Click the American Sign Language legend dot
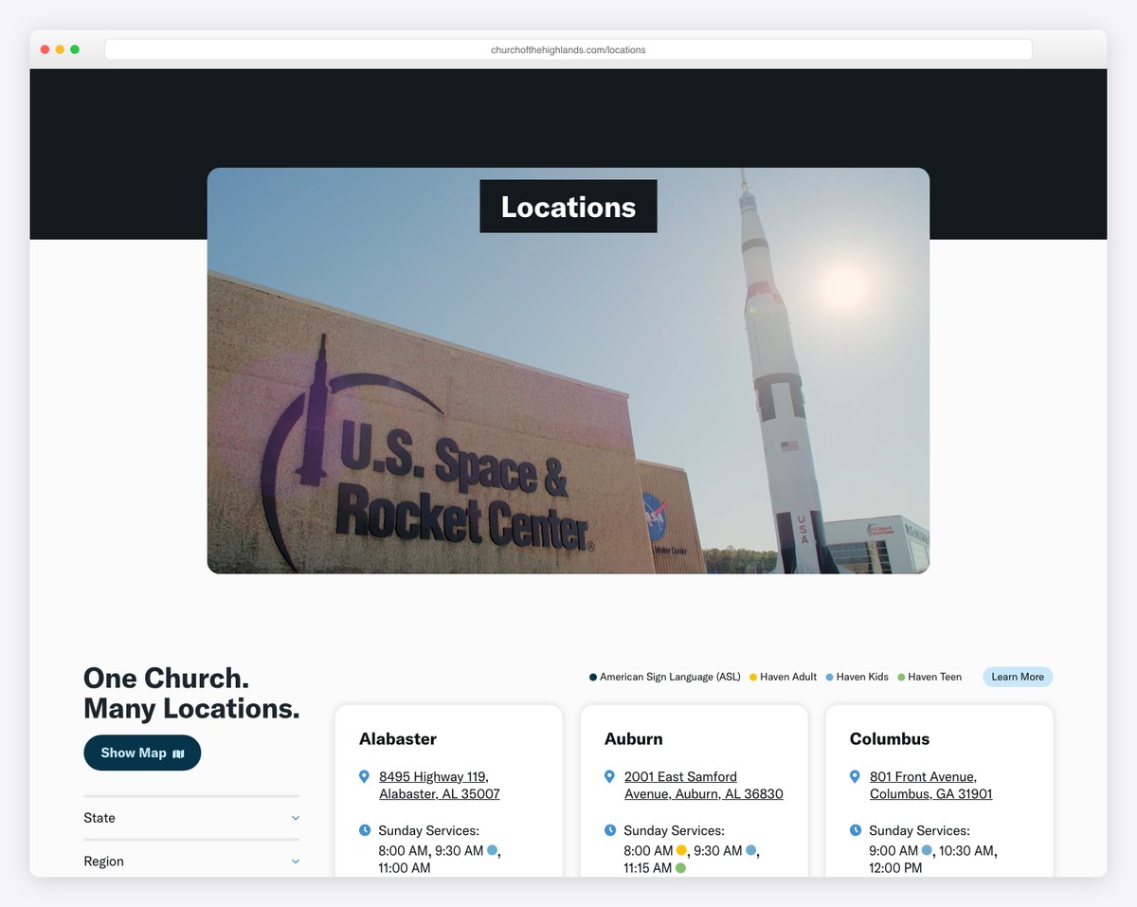1137x907 pixels. click(593, 678)
